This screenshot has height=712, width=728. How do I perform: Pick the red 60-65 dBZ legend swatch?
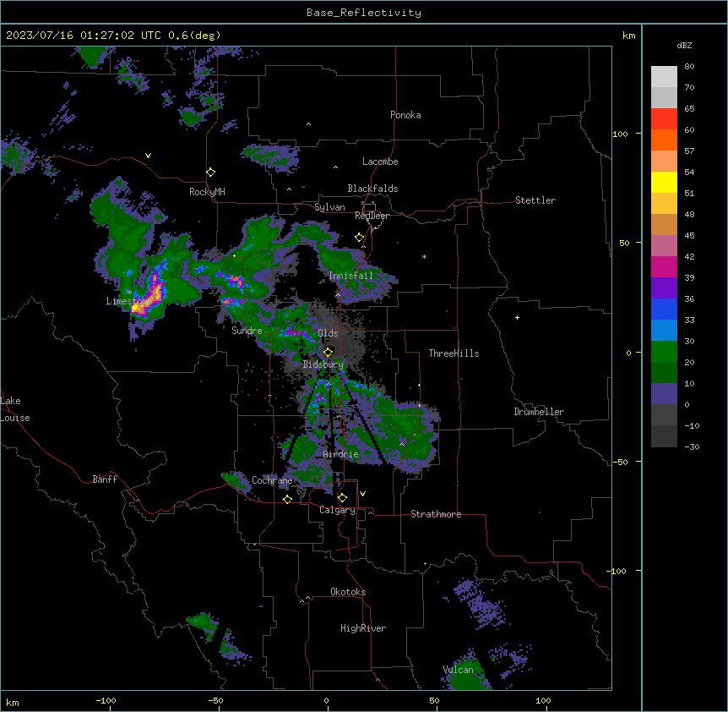coord(664,119)
